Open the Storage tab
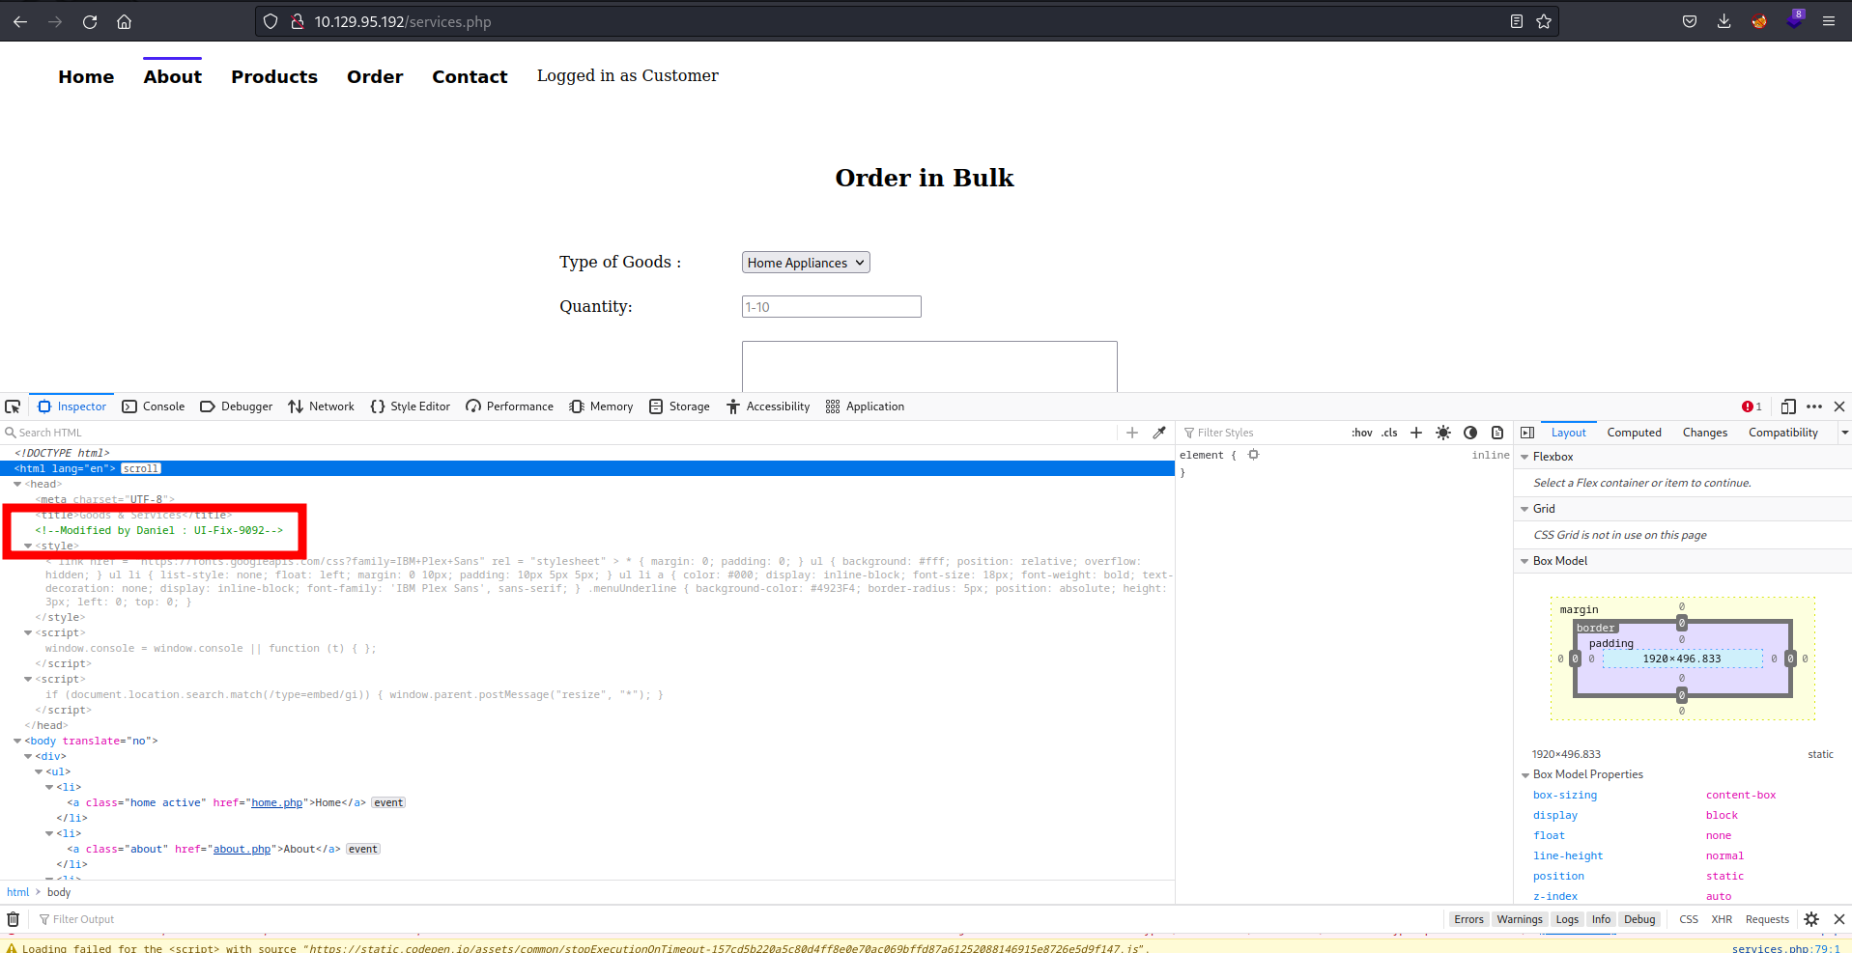1852x953 pixels. click(x=680, y=406)
